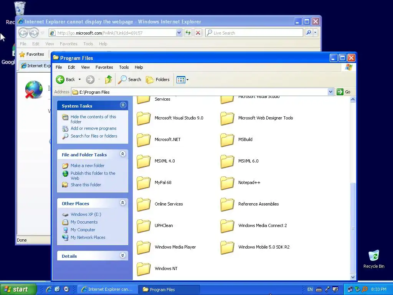Click Make a new folder
Screen dimensions: 393x295
point(88,166)
